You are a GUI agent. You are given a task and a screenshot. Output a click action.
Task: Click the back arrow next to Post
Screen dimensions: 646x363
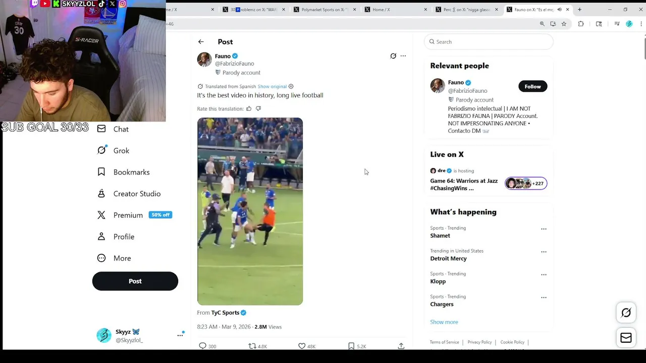(201, 42)
